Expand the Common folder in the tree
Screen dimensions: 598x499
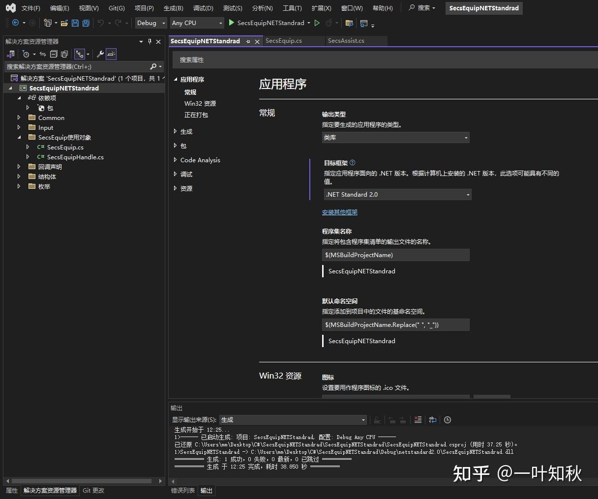19,117
